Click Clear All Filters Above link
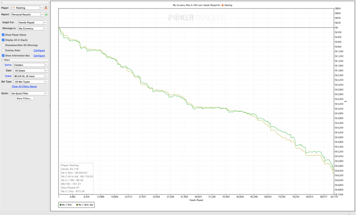The height and width of the screenshot is (215, 356). pos(24,87)
